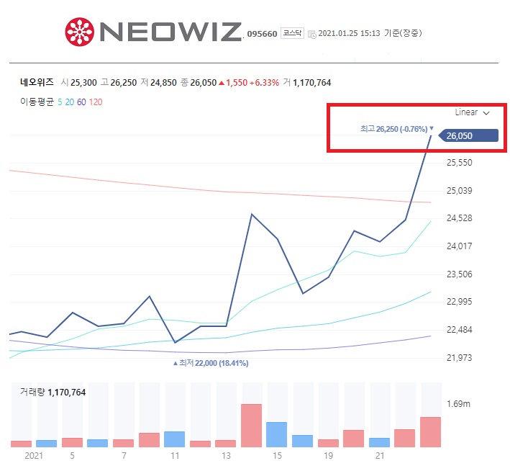Viewport: 510px width, 466px height.
Task: Click the 19 date axis label
Action: point(328,456)
